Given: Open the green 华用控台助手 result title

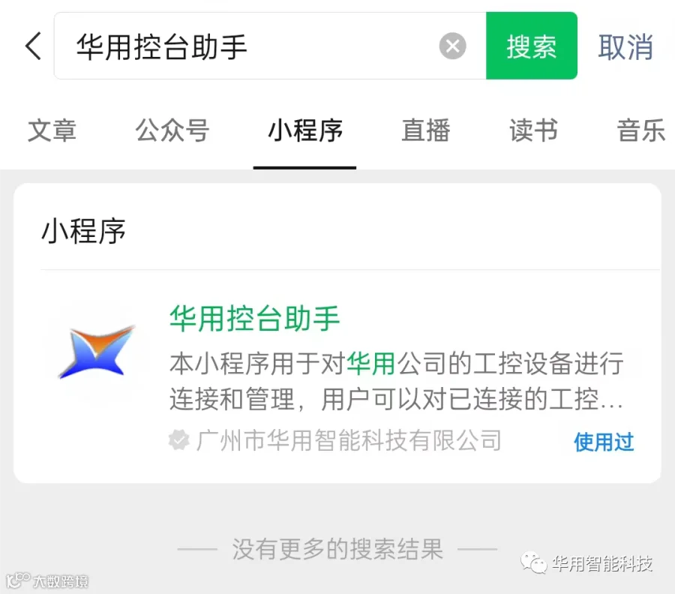Looking at the screenshot, I should [x=254, y=319].
